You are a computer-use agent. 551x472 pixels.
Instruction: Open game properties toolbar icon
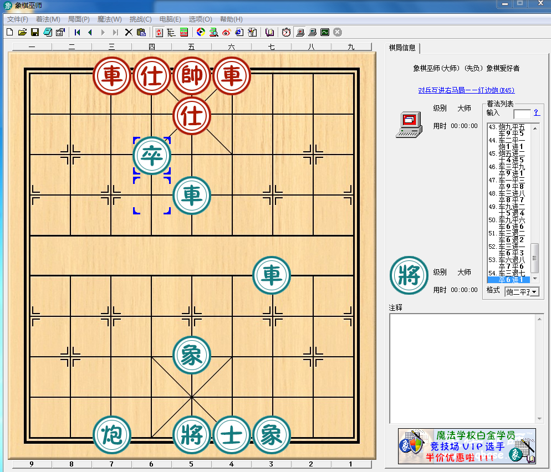(x=60, y=32)
